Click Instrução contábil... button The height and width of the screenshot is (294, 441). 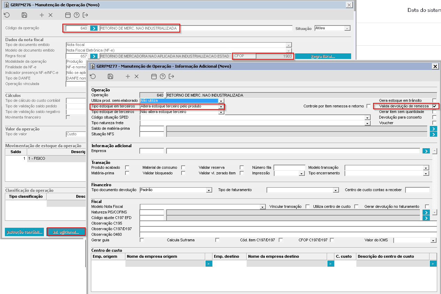tap(24, 232)
